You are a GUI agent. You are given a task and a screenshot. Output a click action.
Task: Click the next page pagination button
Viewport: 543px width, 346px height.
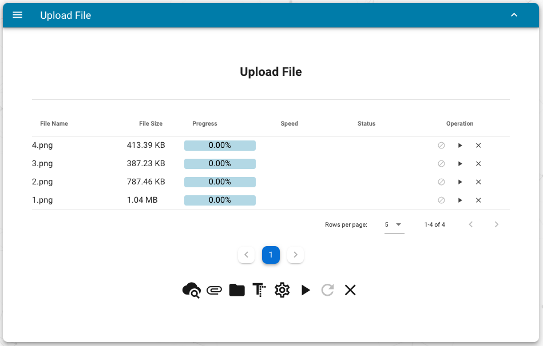tap(295, 255)
